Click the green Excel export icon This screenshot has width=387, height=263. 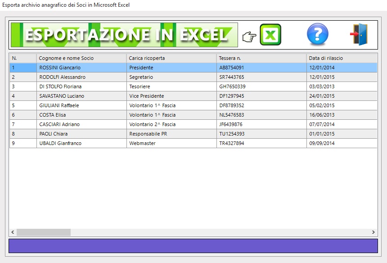[x=270, y=35]
